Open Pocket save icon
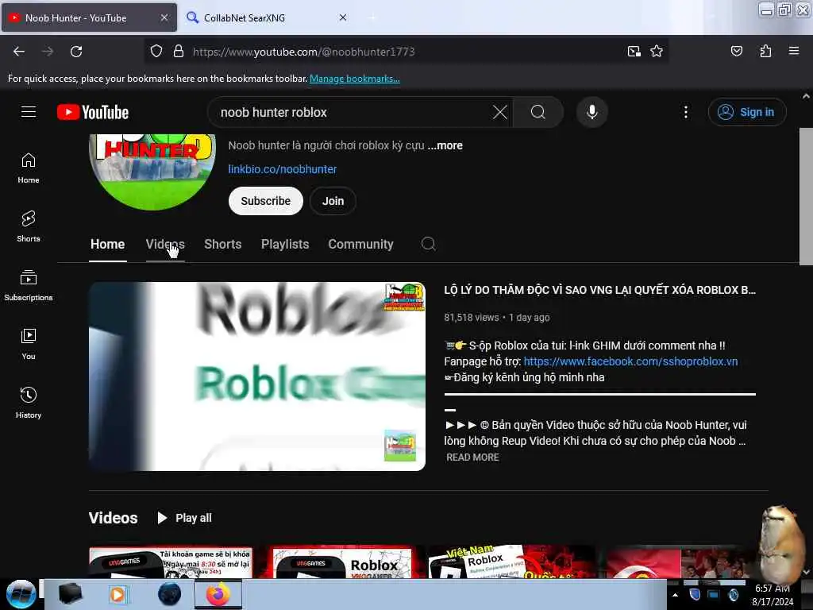Screen dimensions: 813x610 (736, 52)
